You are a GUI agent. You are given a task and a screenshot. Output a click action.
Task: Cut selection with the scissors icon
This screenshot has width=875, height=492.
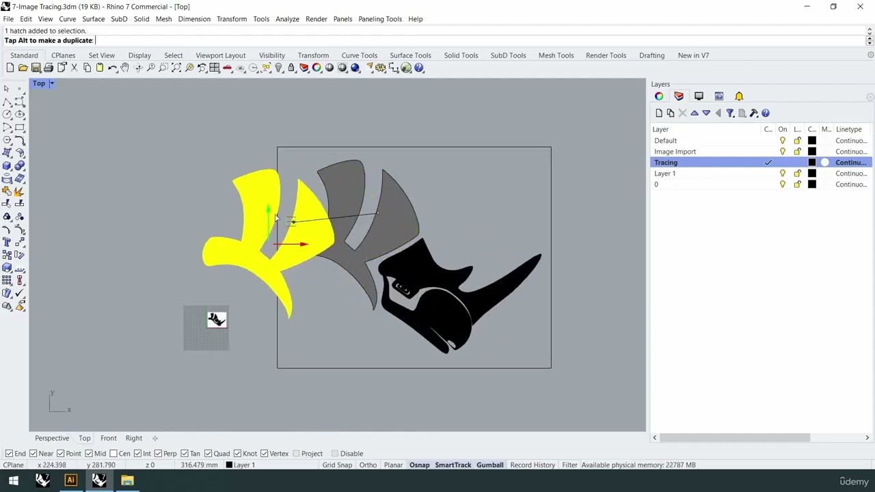(75, 68)
